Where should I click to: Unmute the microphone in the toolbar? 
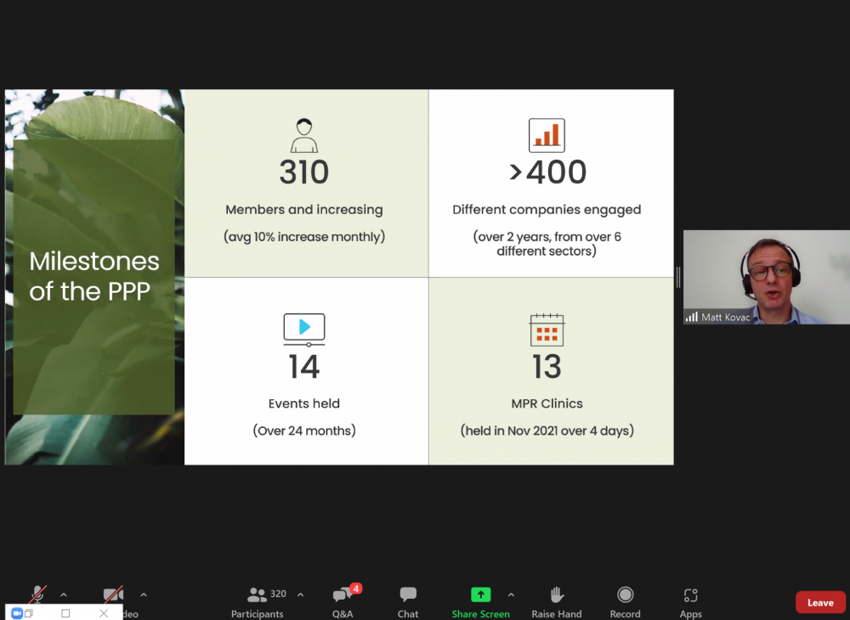tap(38, 594)
